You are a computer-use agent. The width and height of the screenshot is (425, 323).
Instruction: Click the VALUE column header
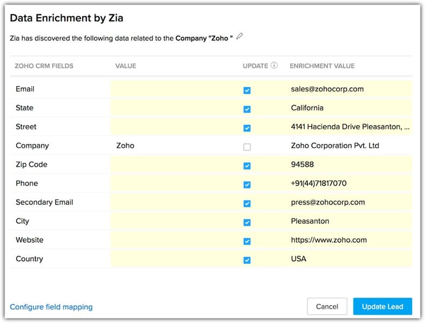coord(126,66)
